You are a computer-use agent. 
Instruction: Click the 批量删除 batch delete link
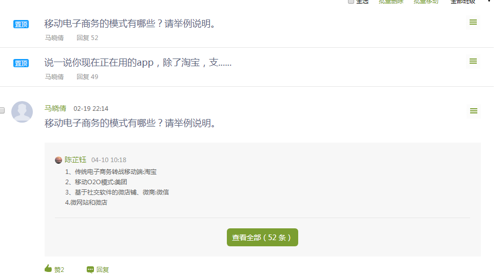click(x=391, y=2)
